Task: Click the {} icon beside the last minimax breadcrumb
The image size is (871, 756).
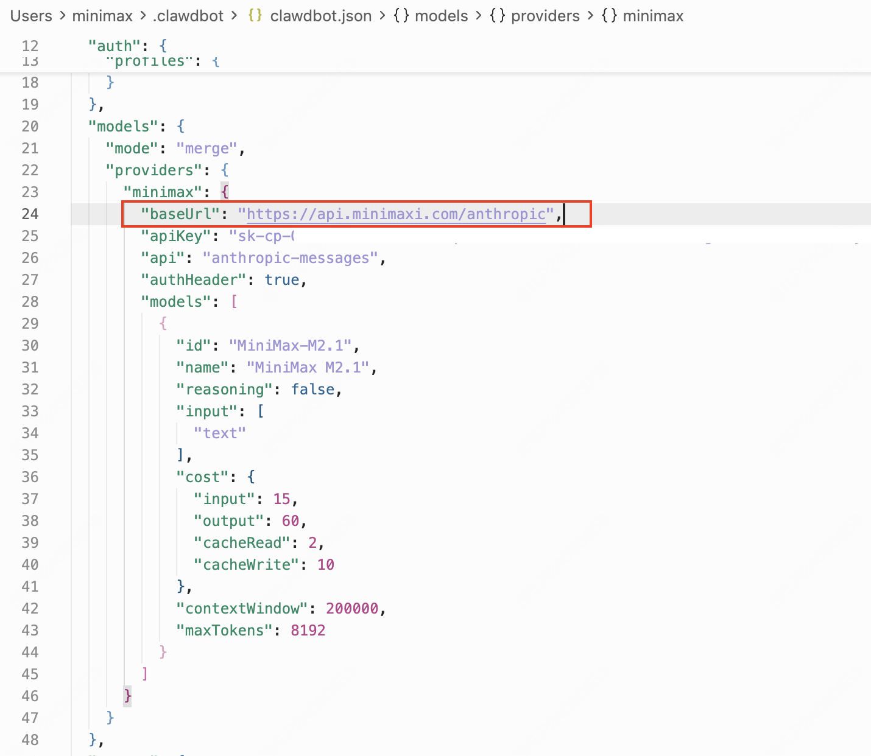Action: coord(608,16)
